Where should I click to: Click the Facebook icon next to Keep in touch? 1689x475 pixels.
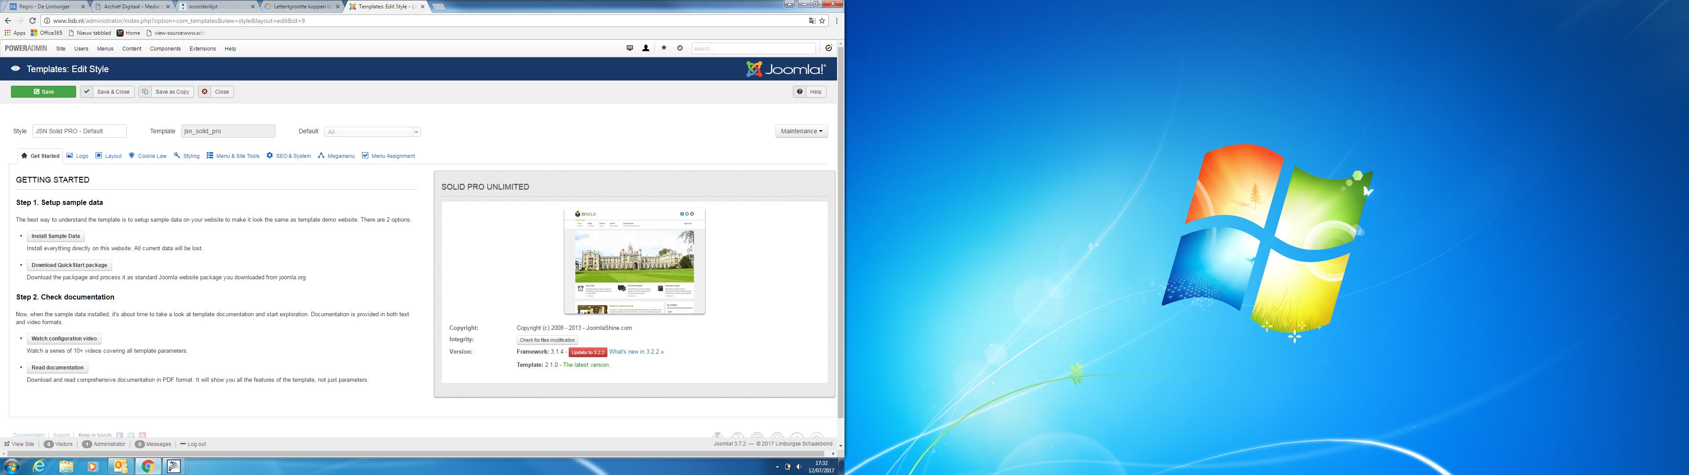[119, 435]
